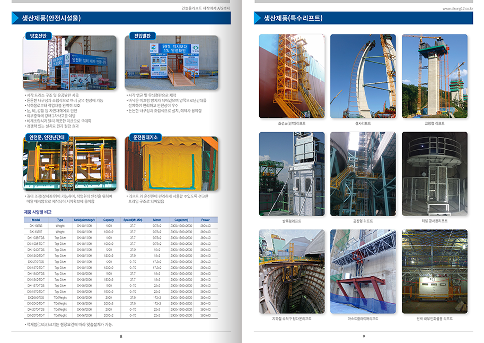Select the DK-1038S row in spec table
The width and height of the screenshot is (484, 343).
coord(36,226)
